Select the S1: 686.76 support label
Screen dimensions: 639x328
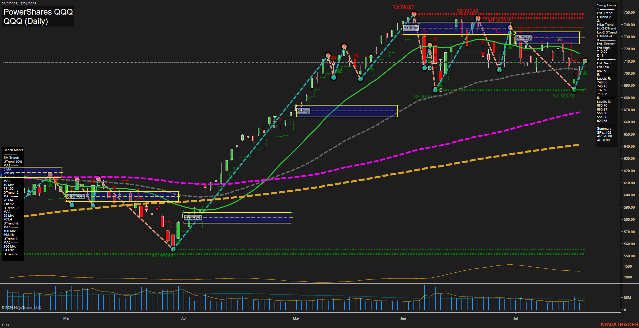pos(563,96)
